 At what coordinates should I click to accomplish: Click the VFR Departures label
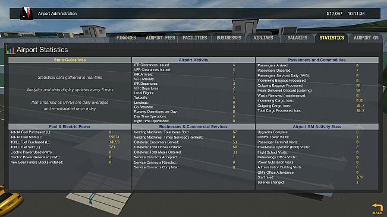[146, 88]
